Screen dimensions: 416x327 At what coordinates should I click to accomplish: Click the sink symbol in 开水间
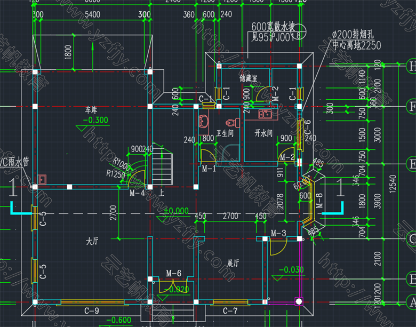click(265, 114)
